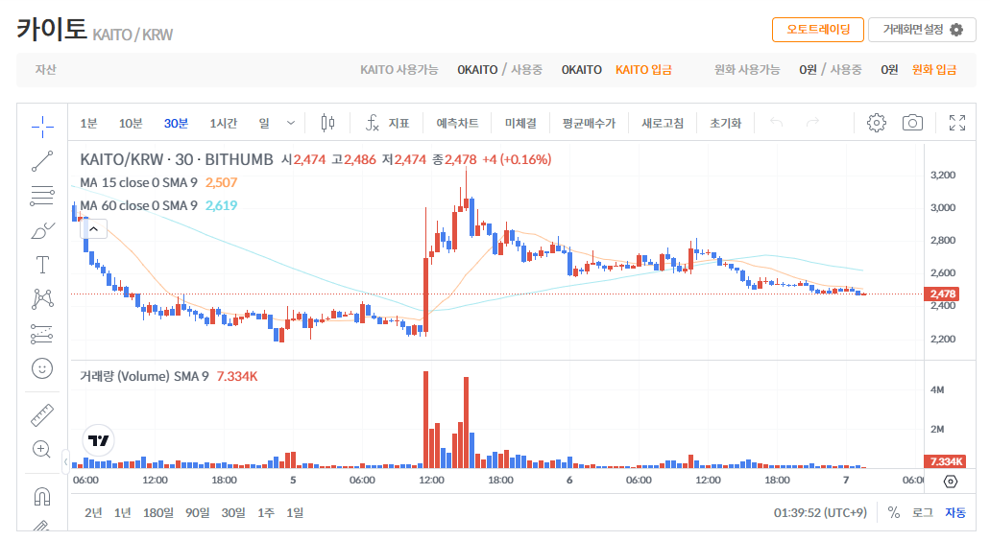The image size is (990, 541).
Task: Set chart range to 1일
Action: click(x=295, y=512)
